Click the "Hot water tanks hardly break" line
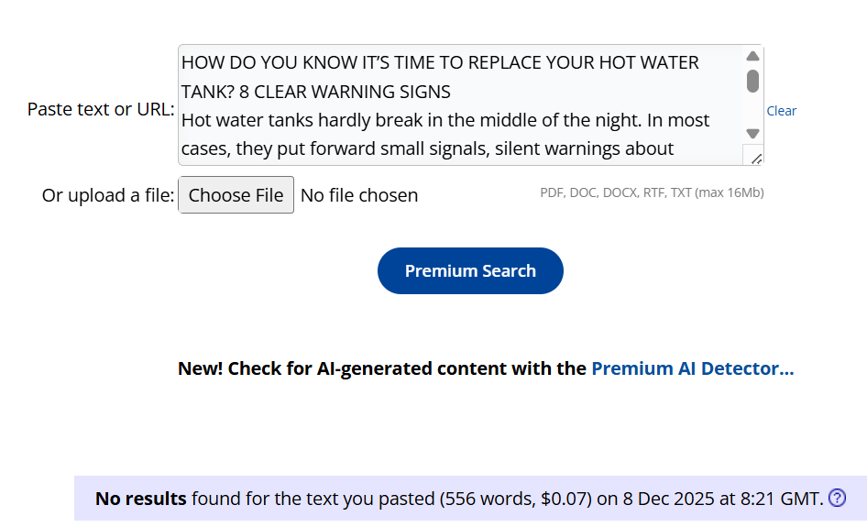The height and width of the screenshot is (527, 867). tap(444, 120)
